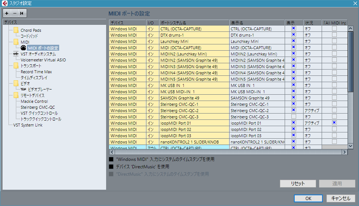Screen dimensions: 359x206
Task: Click the vertical scrollbar thumb of port table
Action: click(x=350, y=62)
